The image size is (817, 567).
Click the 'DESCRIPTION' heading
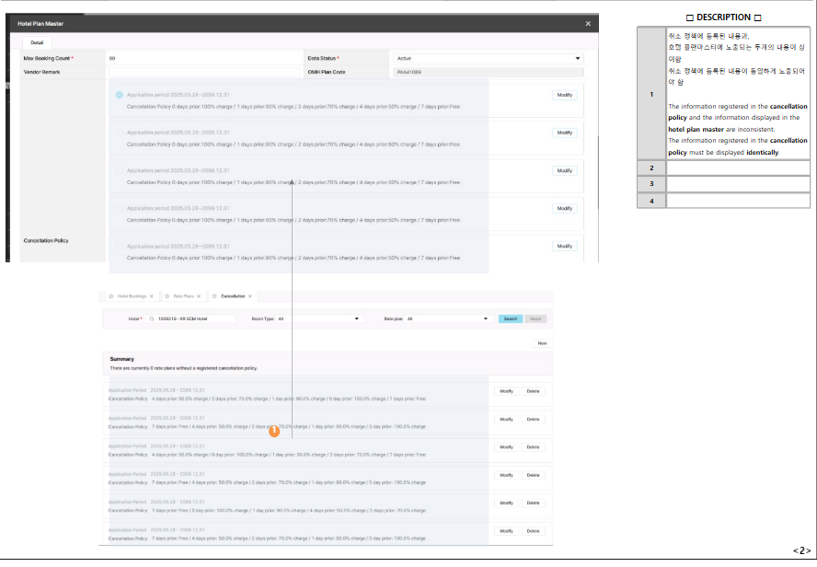coord(723,17)
